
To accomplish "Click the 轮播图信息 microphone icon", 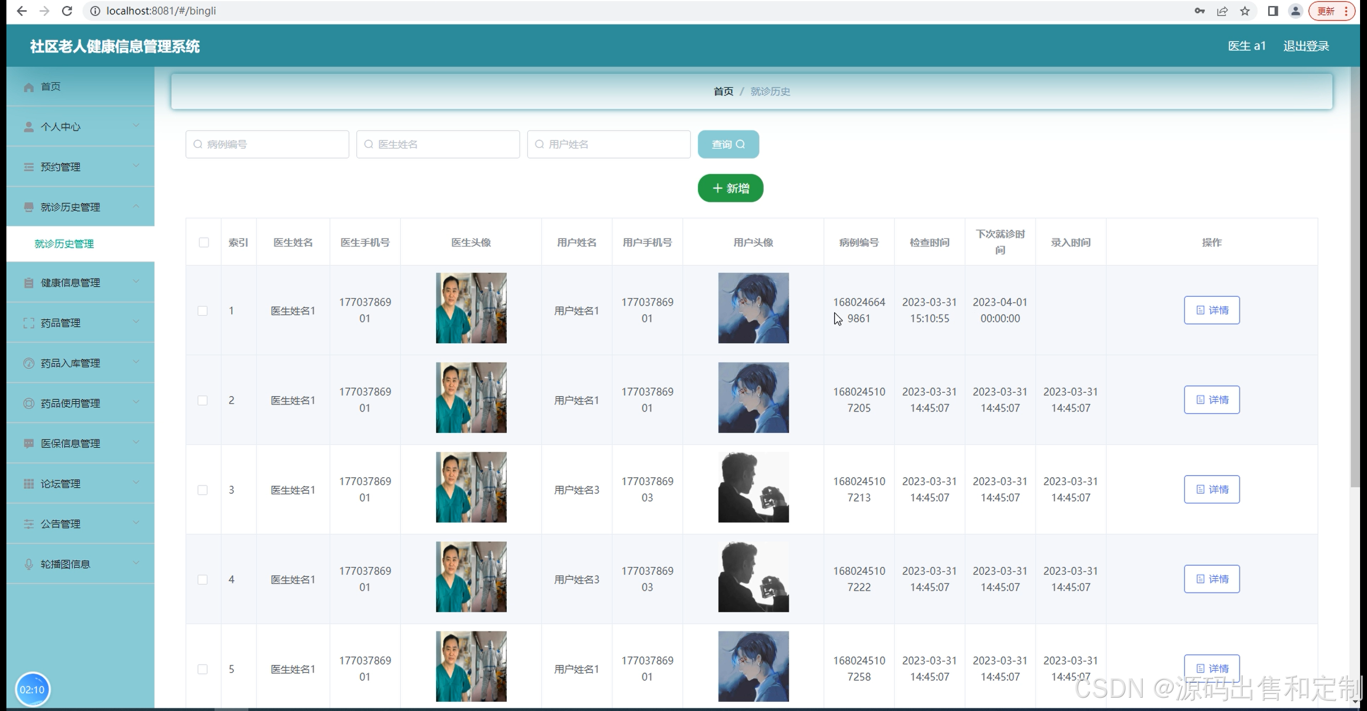I will coord(29,564).
